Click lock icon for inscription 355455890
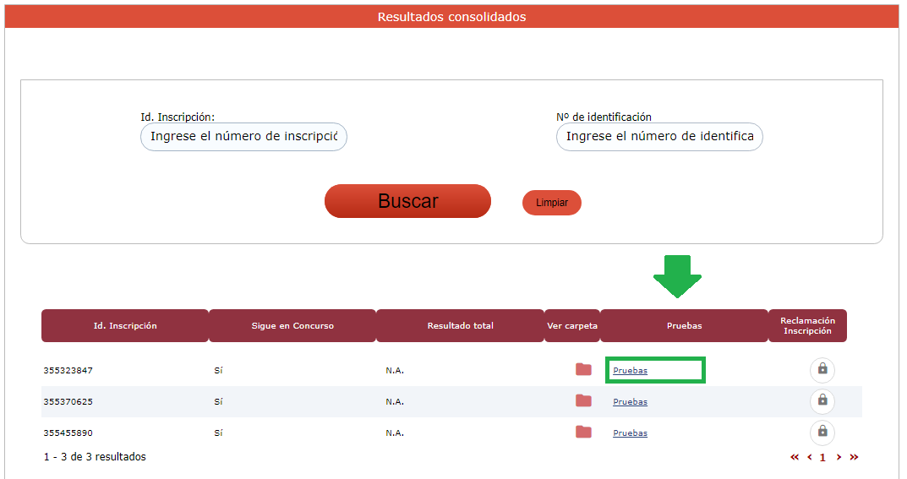The image size is (907, 479). (822, 432)
